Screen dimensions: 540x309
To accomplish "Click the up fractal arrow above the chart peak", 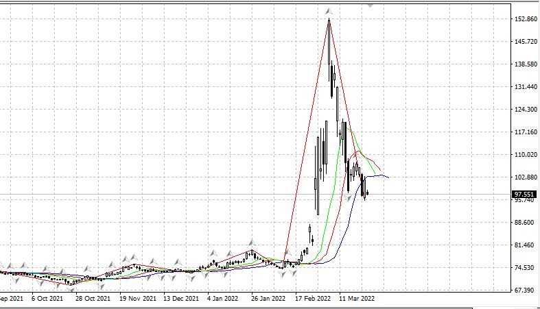I will coord(329,12).
